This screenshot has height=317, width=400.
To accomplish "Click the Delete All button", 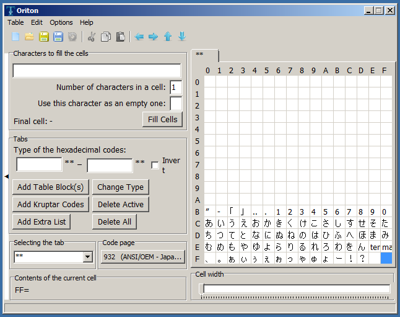I will 115,222.
